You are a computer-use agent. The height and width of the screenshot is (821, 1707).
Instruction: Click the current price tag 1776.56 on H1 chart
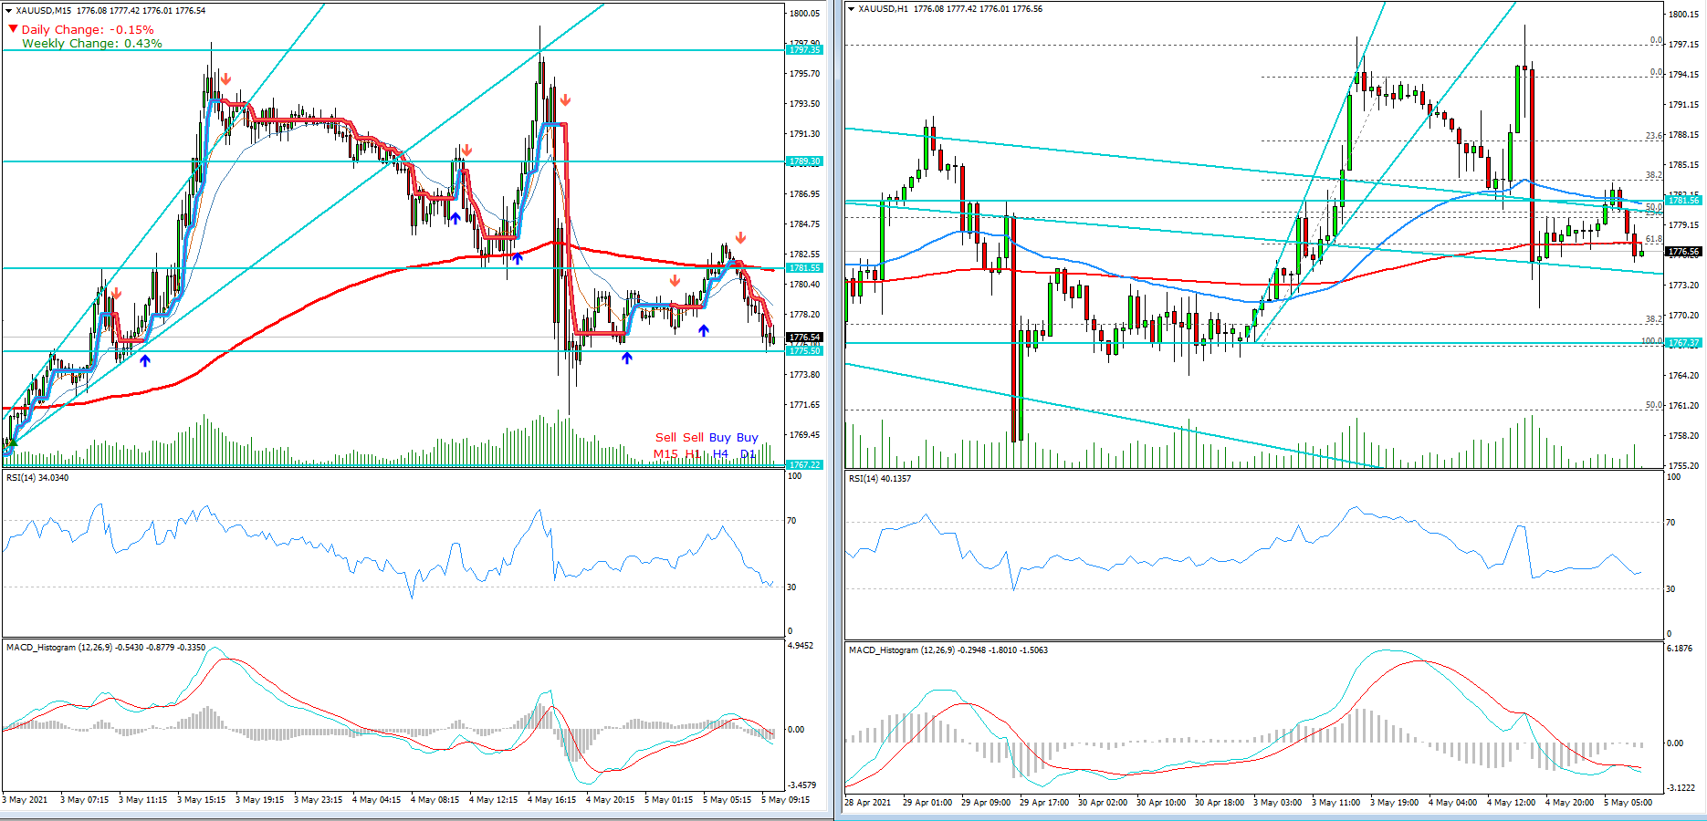point(1682,252)
